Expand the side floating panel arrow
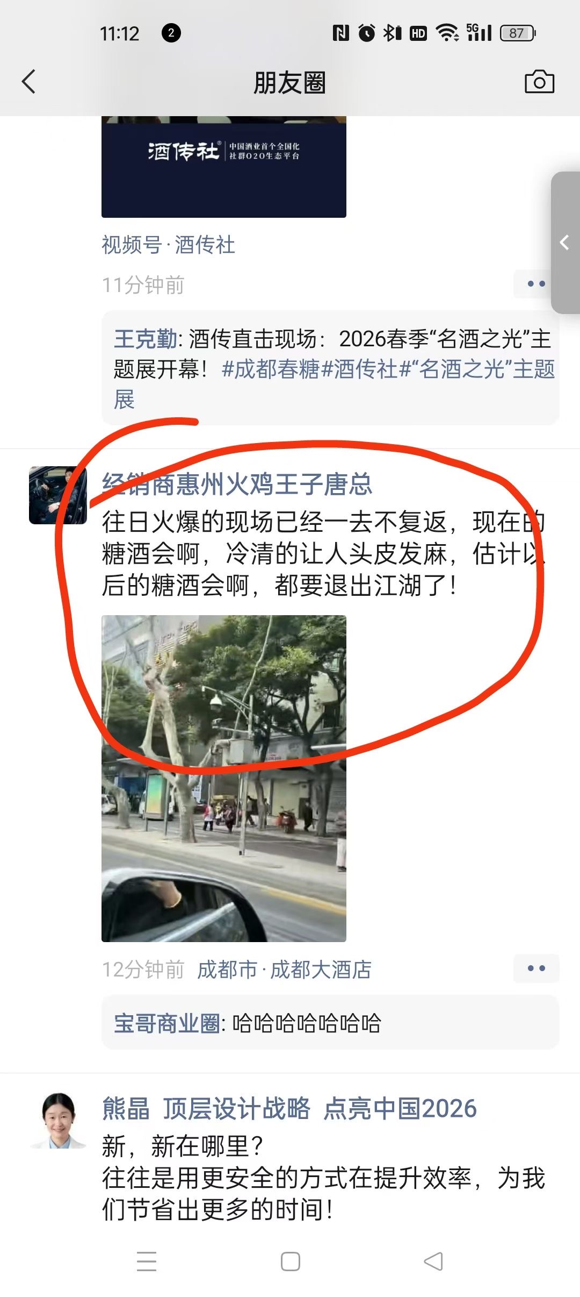The image size is (580, 1297). pyautogui.click(x=565, y=243)
